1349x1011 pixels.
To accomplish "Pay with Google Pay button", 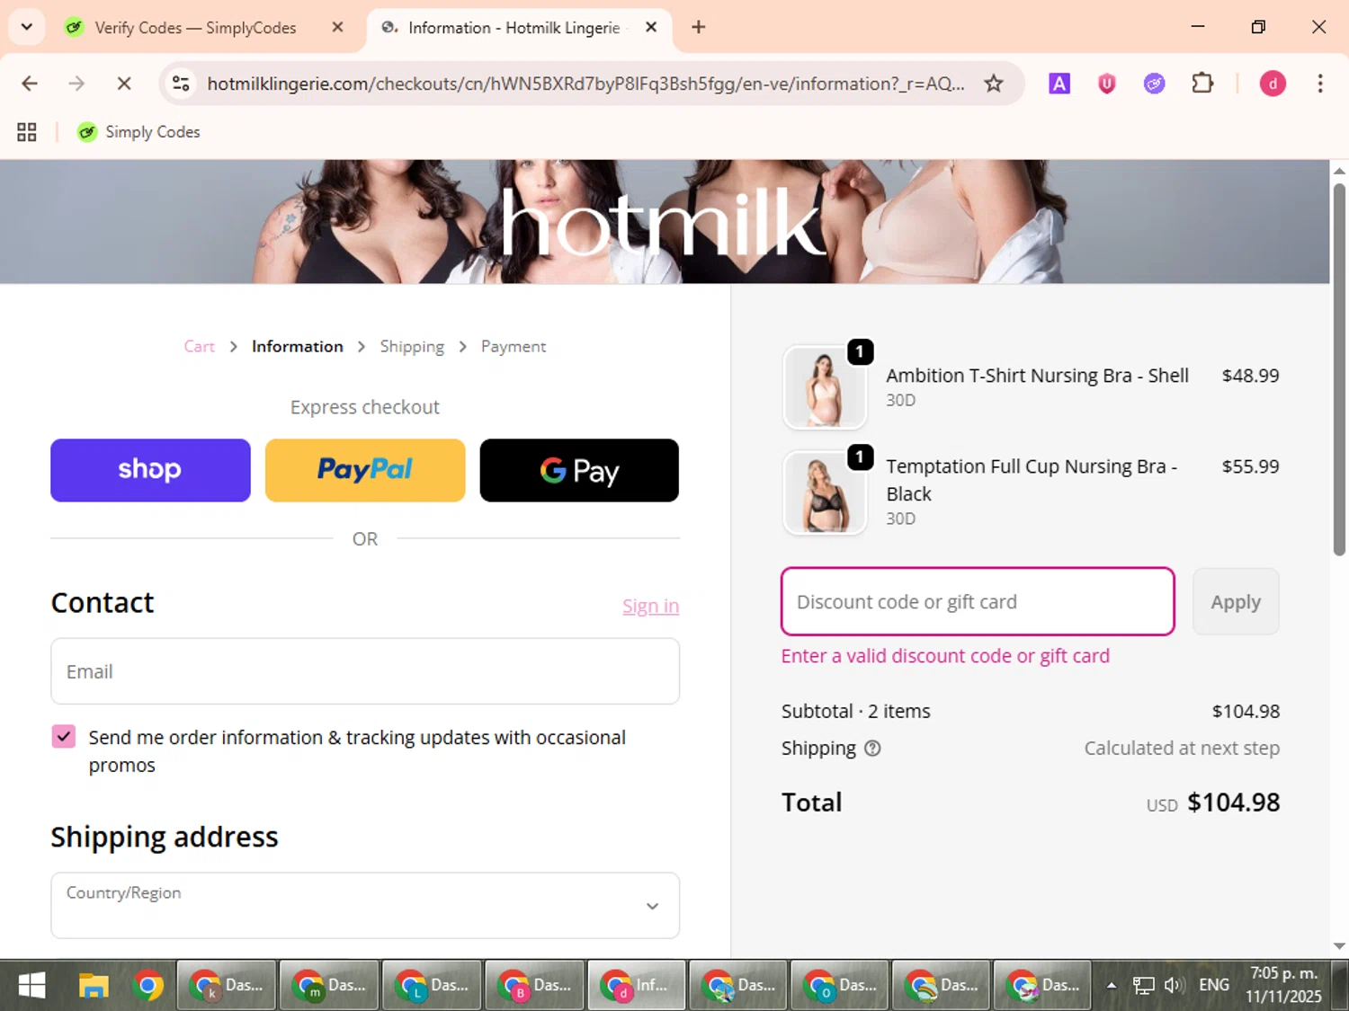I will click(x=579, y=470).
